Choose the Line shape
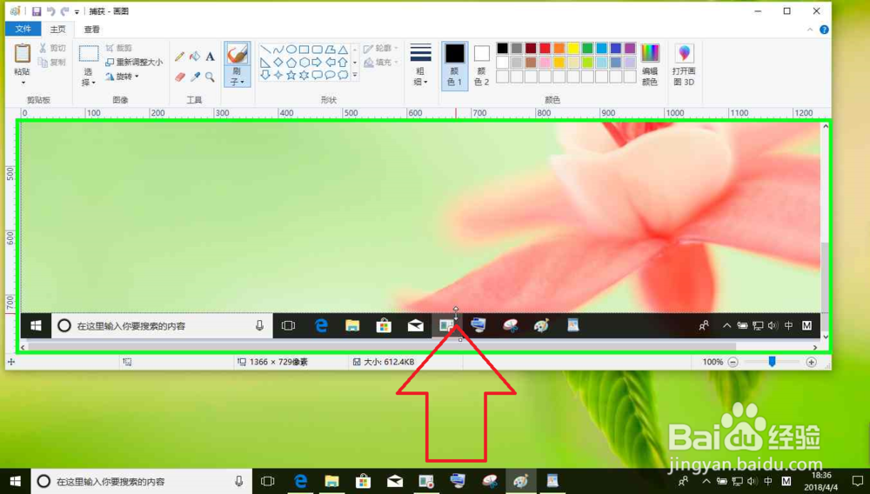The image size is (870, 494). click(265, 50)
